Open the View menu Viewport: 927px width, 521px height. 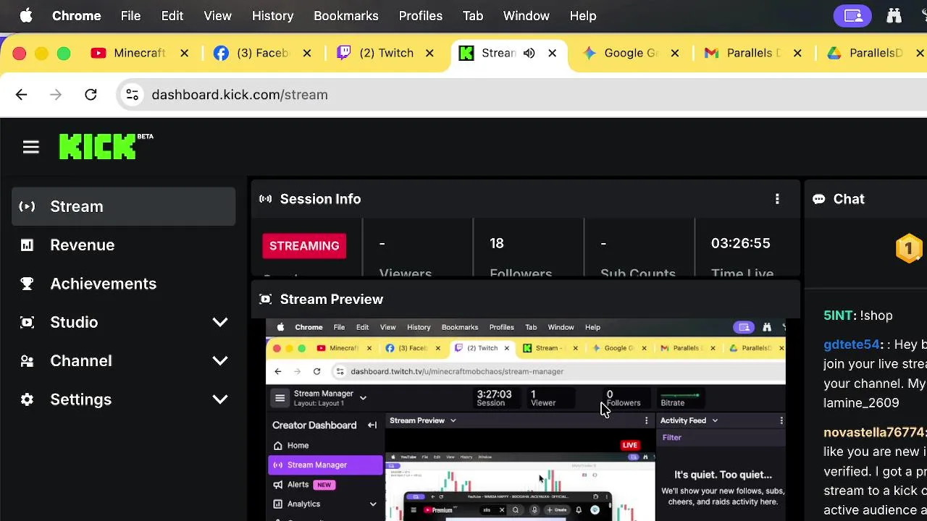217,15
